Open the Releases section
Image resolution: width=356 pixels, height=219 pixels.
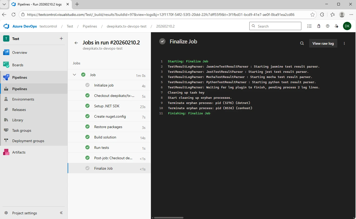click(x=18, y=109)
